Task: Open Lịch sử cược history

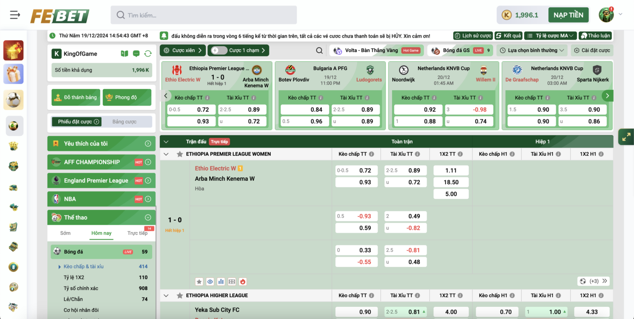Action: tap(473, 36)
